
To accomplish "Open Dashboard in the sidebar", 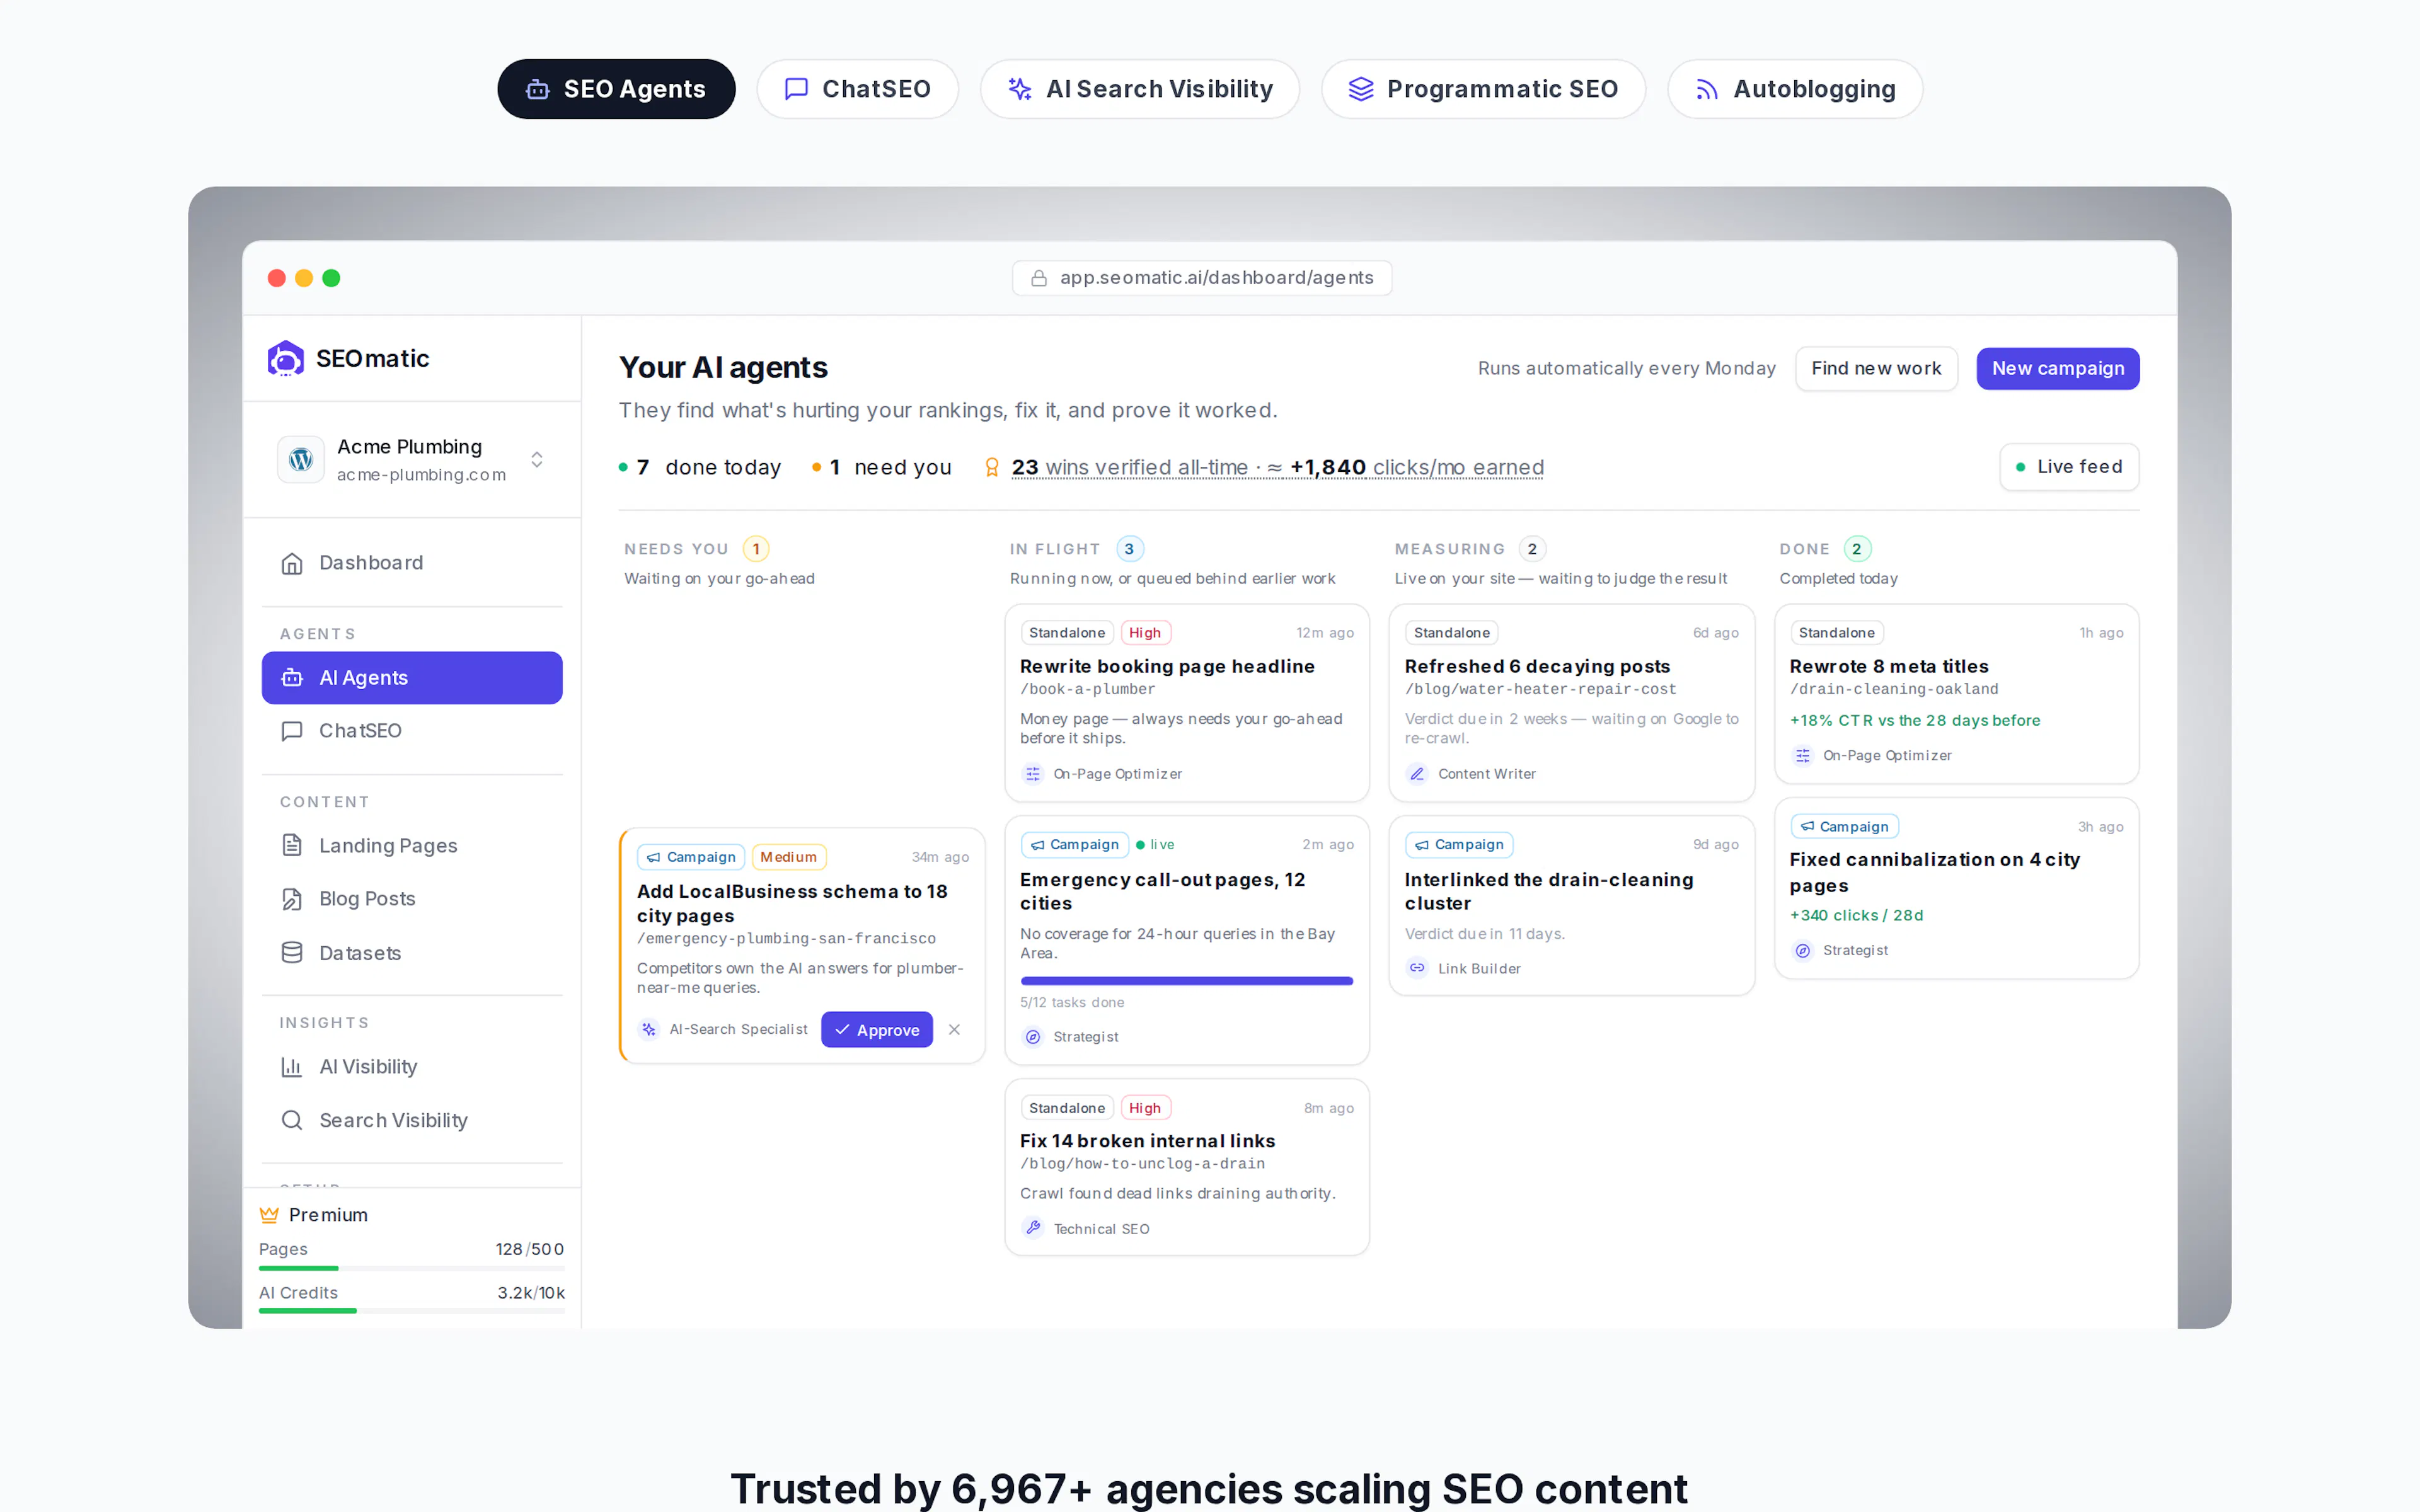I will click(412, 563).
